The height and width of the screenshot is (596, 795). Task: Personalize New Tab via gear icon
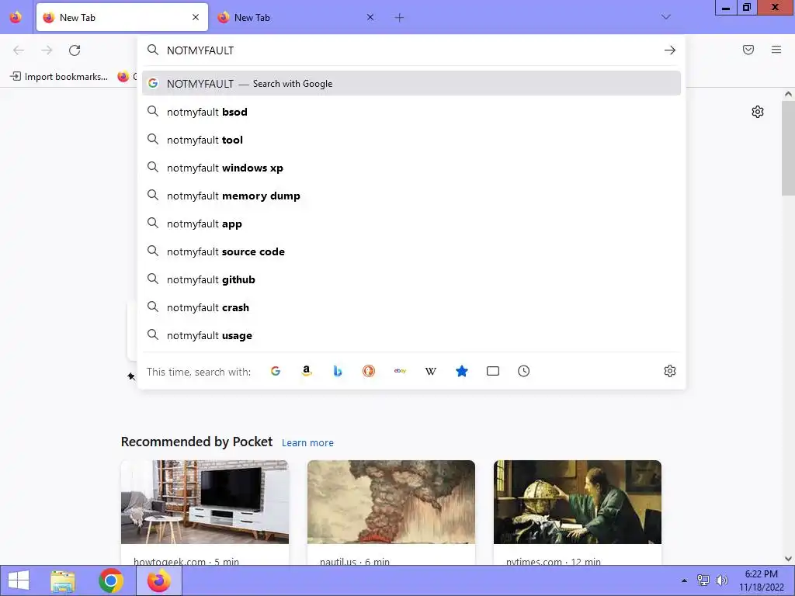(x=758, y=112)
